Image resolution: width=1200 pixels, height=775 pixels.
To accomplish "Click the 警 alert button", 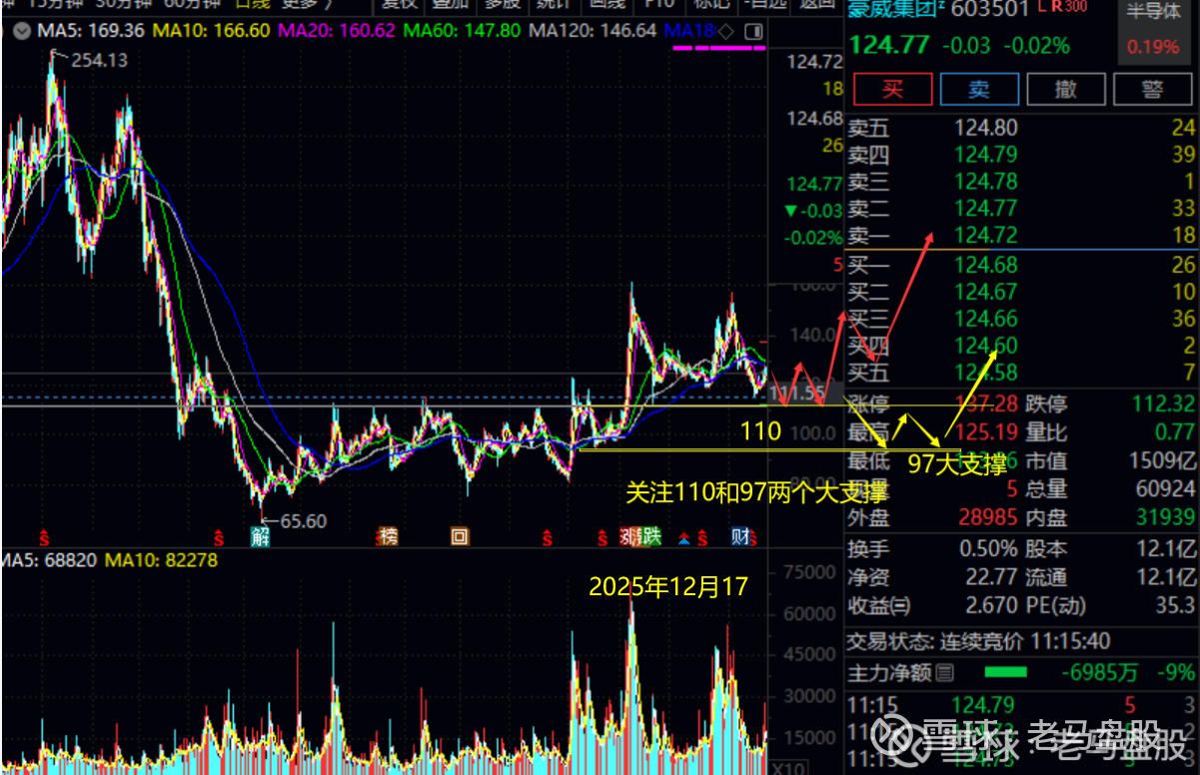I will 1152,89.
